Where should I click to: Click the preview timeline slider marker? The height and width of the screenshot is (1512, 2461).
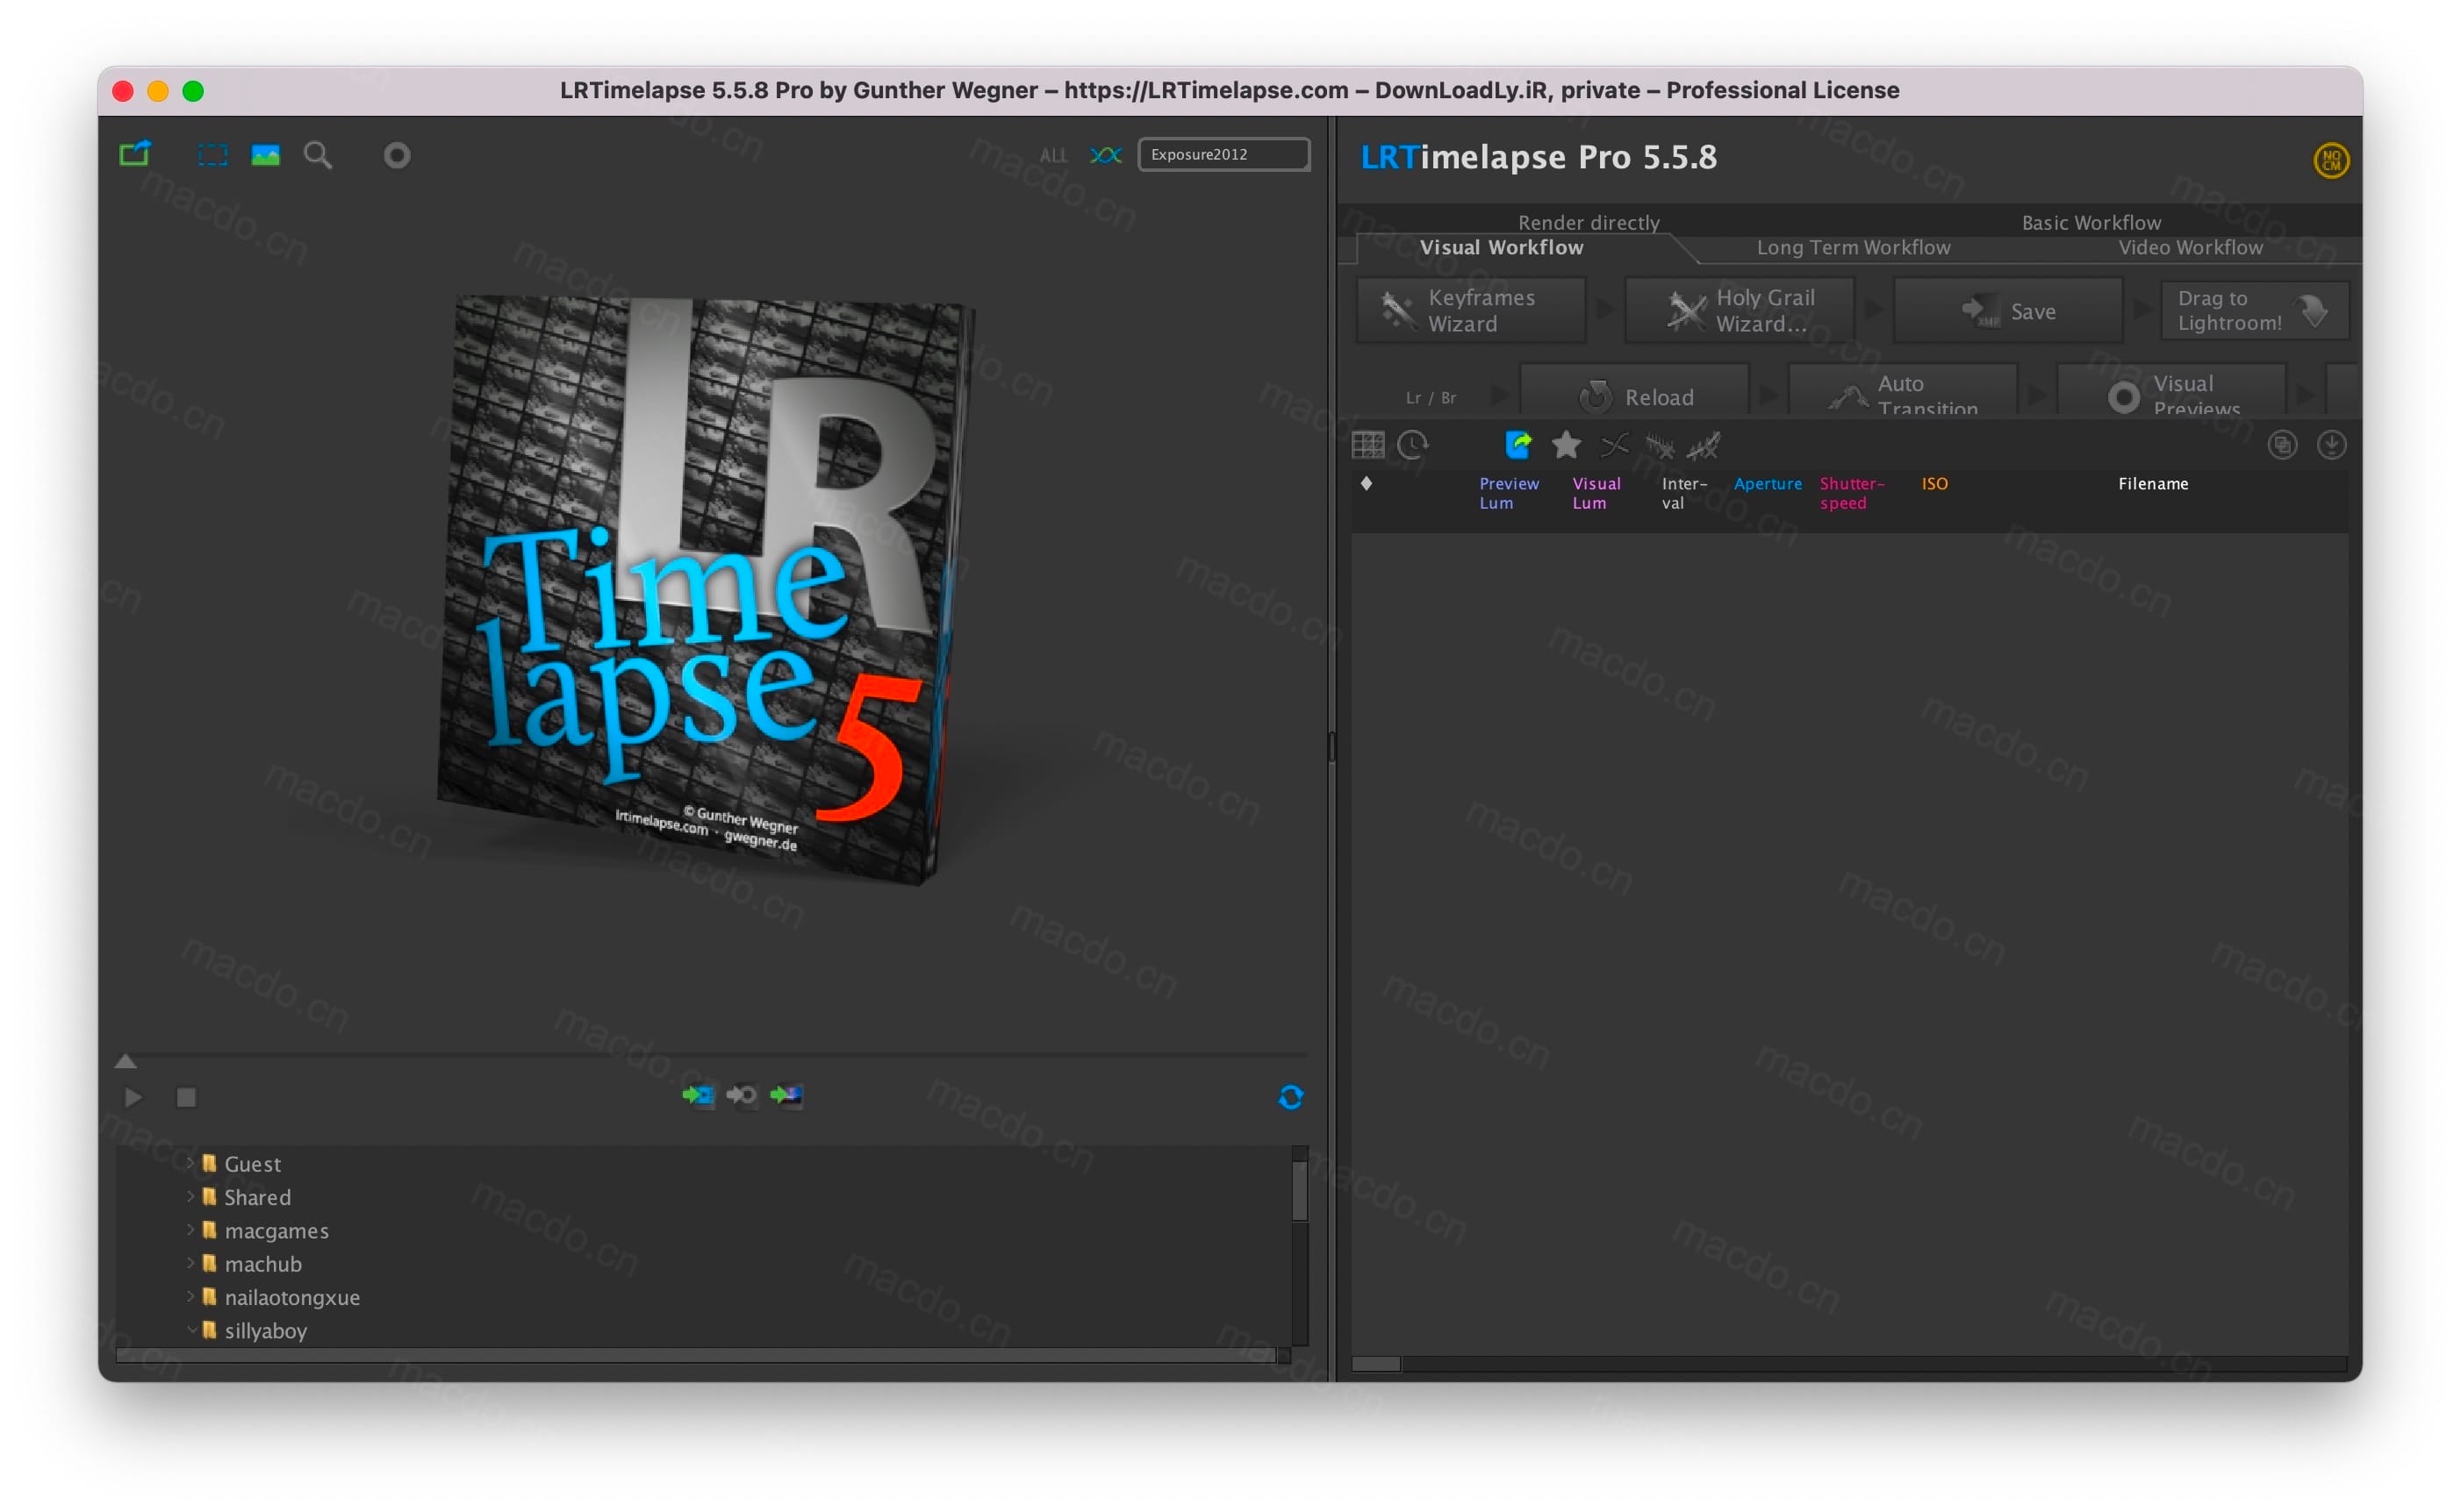coord(125,1061)
